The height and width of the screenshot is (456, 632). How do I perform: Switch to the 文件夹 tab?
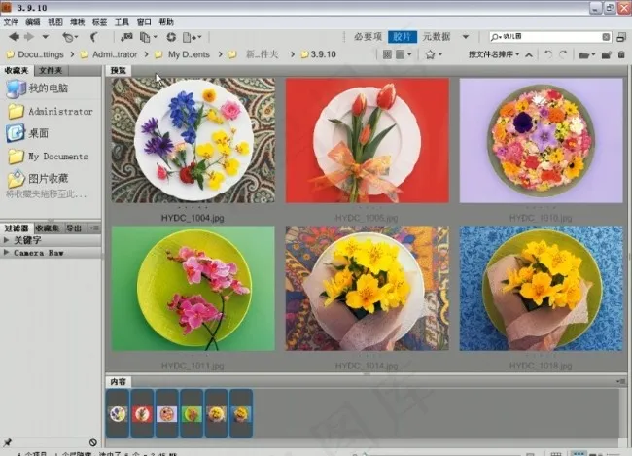pos(51,71)
